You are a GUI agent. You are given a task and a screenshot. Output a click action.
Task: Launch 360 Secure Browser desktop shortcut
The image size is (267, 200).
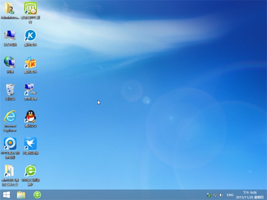tap(30, 171)
